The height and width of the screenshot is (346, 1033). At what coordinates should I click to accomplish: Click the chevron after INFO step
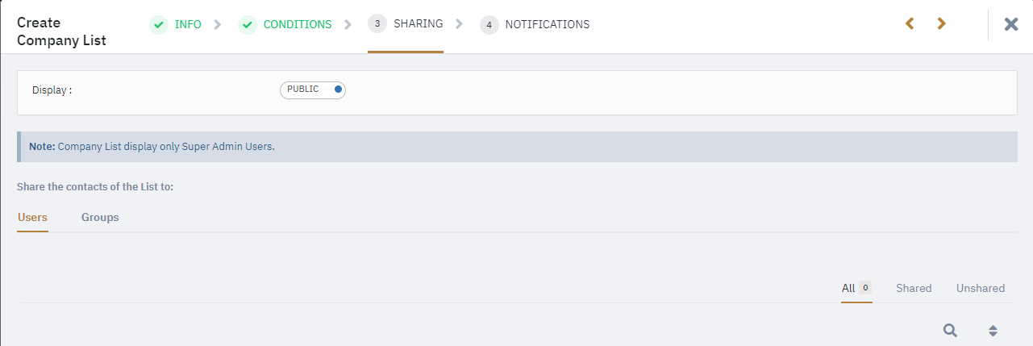click(218, 24)
